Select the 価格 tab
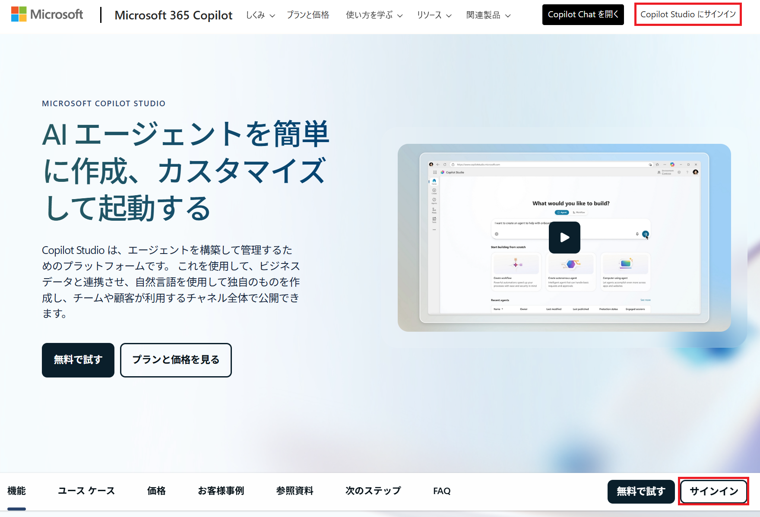 pyautogui.click(x=156, y=491)
